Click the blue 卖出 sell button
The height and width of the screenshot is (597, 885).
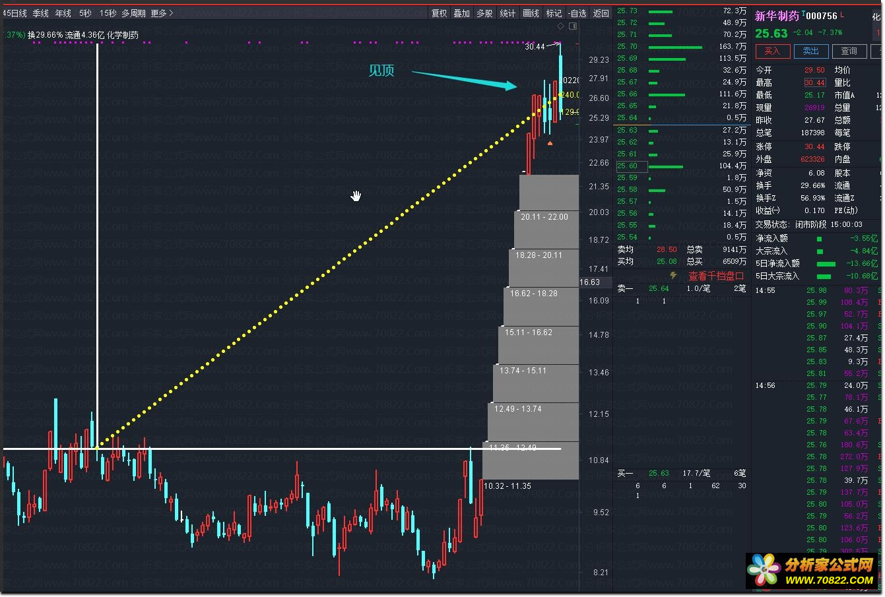810,51
